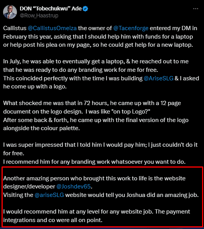The image size is (204, 229).
Task: Click the line starting "I recommend him for any branding"
Action: 94,162
